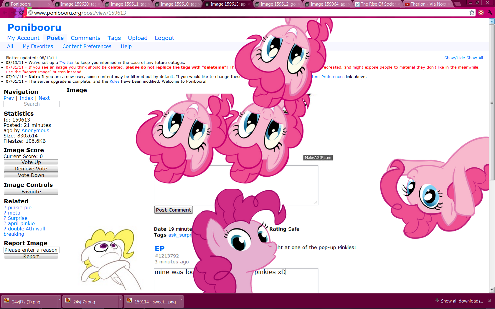Open the EP commenter name link
Screen dimensions: 495x309
pos(160,249)
